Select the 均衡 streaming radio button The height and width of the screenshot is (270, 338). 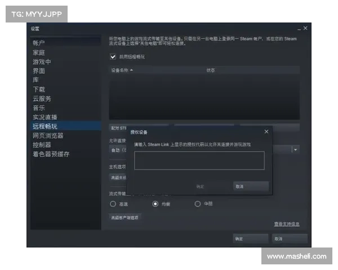(155, 204)
